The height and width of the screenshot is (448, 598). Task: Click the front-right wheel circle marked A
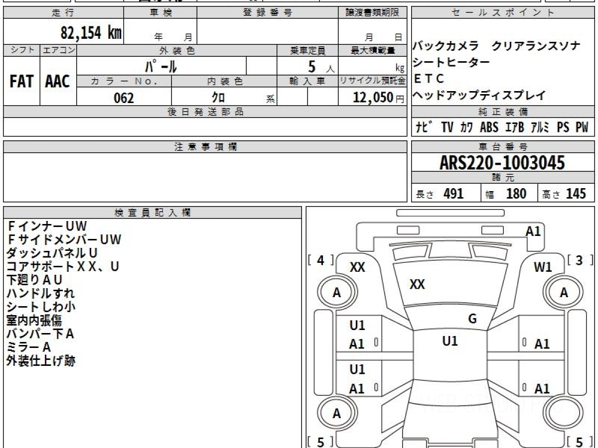564,293
